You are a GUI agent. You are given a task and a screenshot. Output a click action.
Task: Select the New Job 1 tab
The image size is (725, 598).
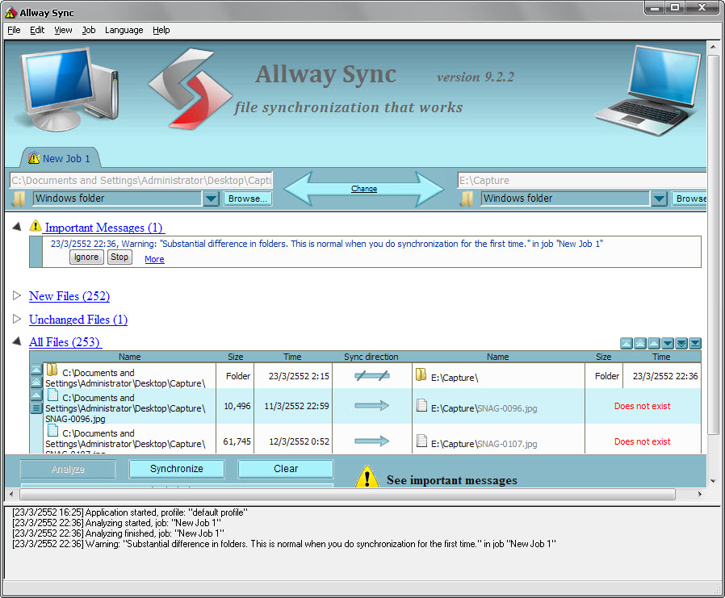(59, 158)
